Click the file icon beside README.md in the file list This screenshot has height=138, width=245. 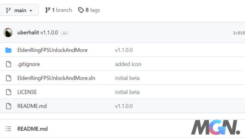pos(8,106)
